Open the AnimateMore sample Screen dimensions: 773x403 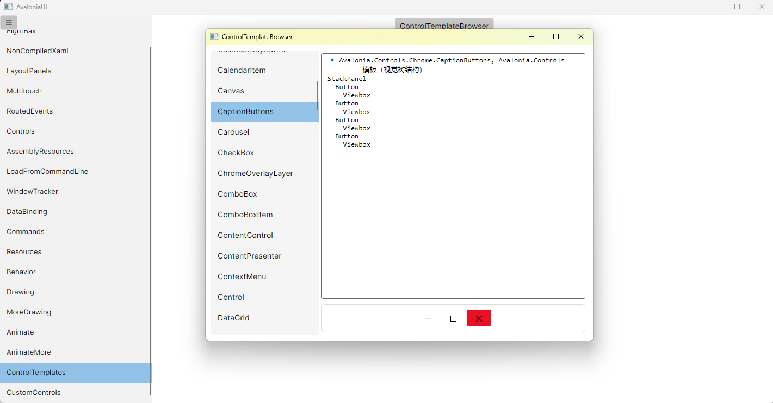75,352
